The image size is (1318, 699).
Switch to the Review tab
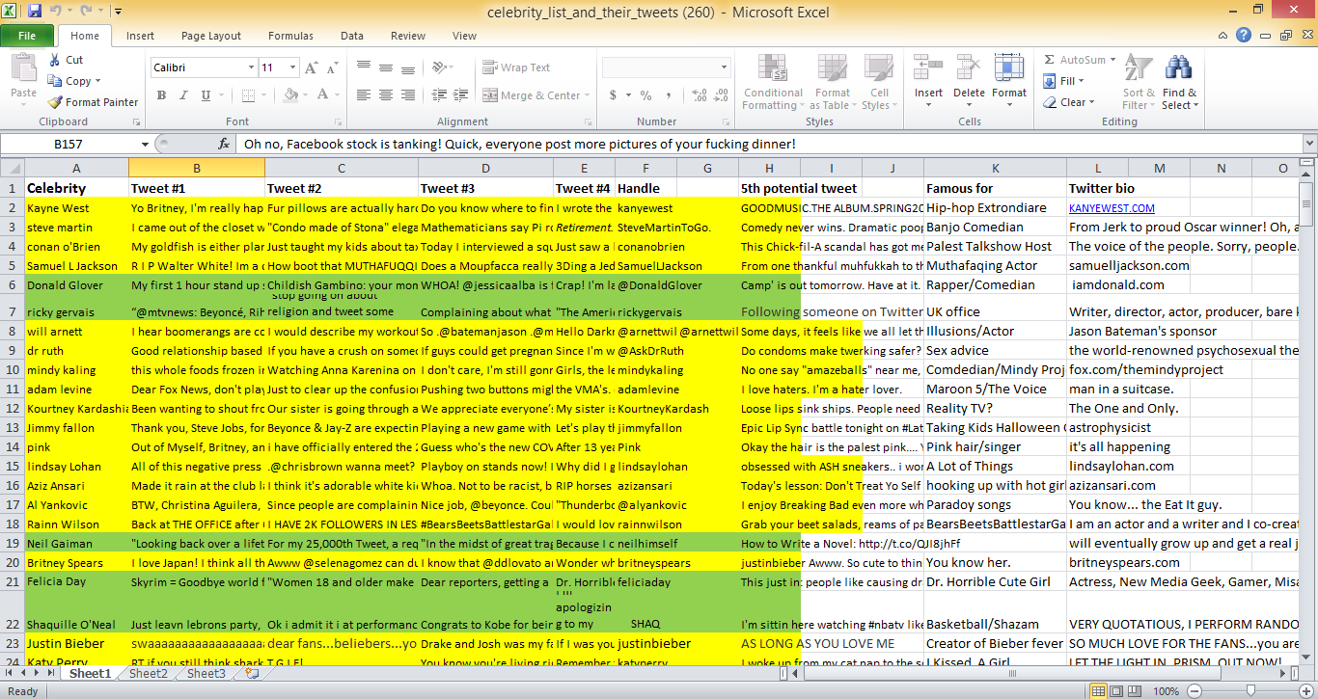[x=408, y=36]
